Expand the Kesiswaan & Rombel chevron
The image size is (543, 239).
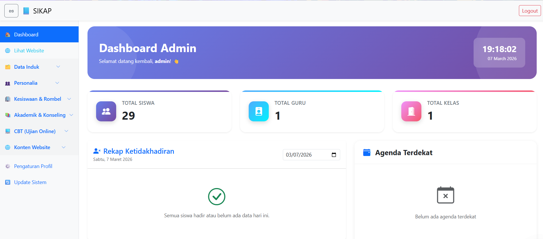69,99
